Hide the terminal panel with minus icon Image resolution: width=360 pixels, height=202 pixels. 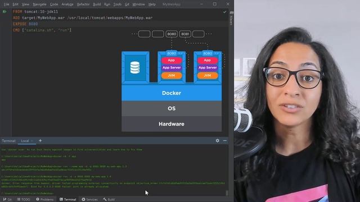[x=225, y=141]
